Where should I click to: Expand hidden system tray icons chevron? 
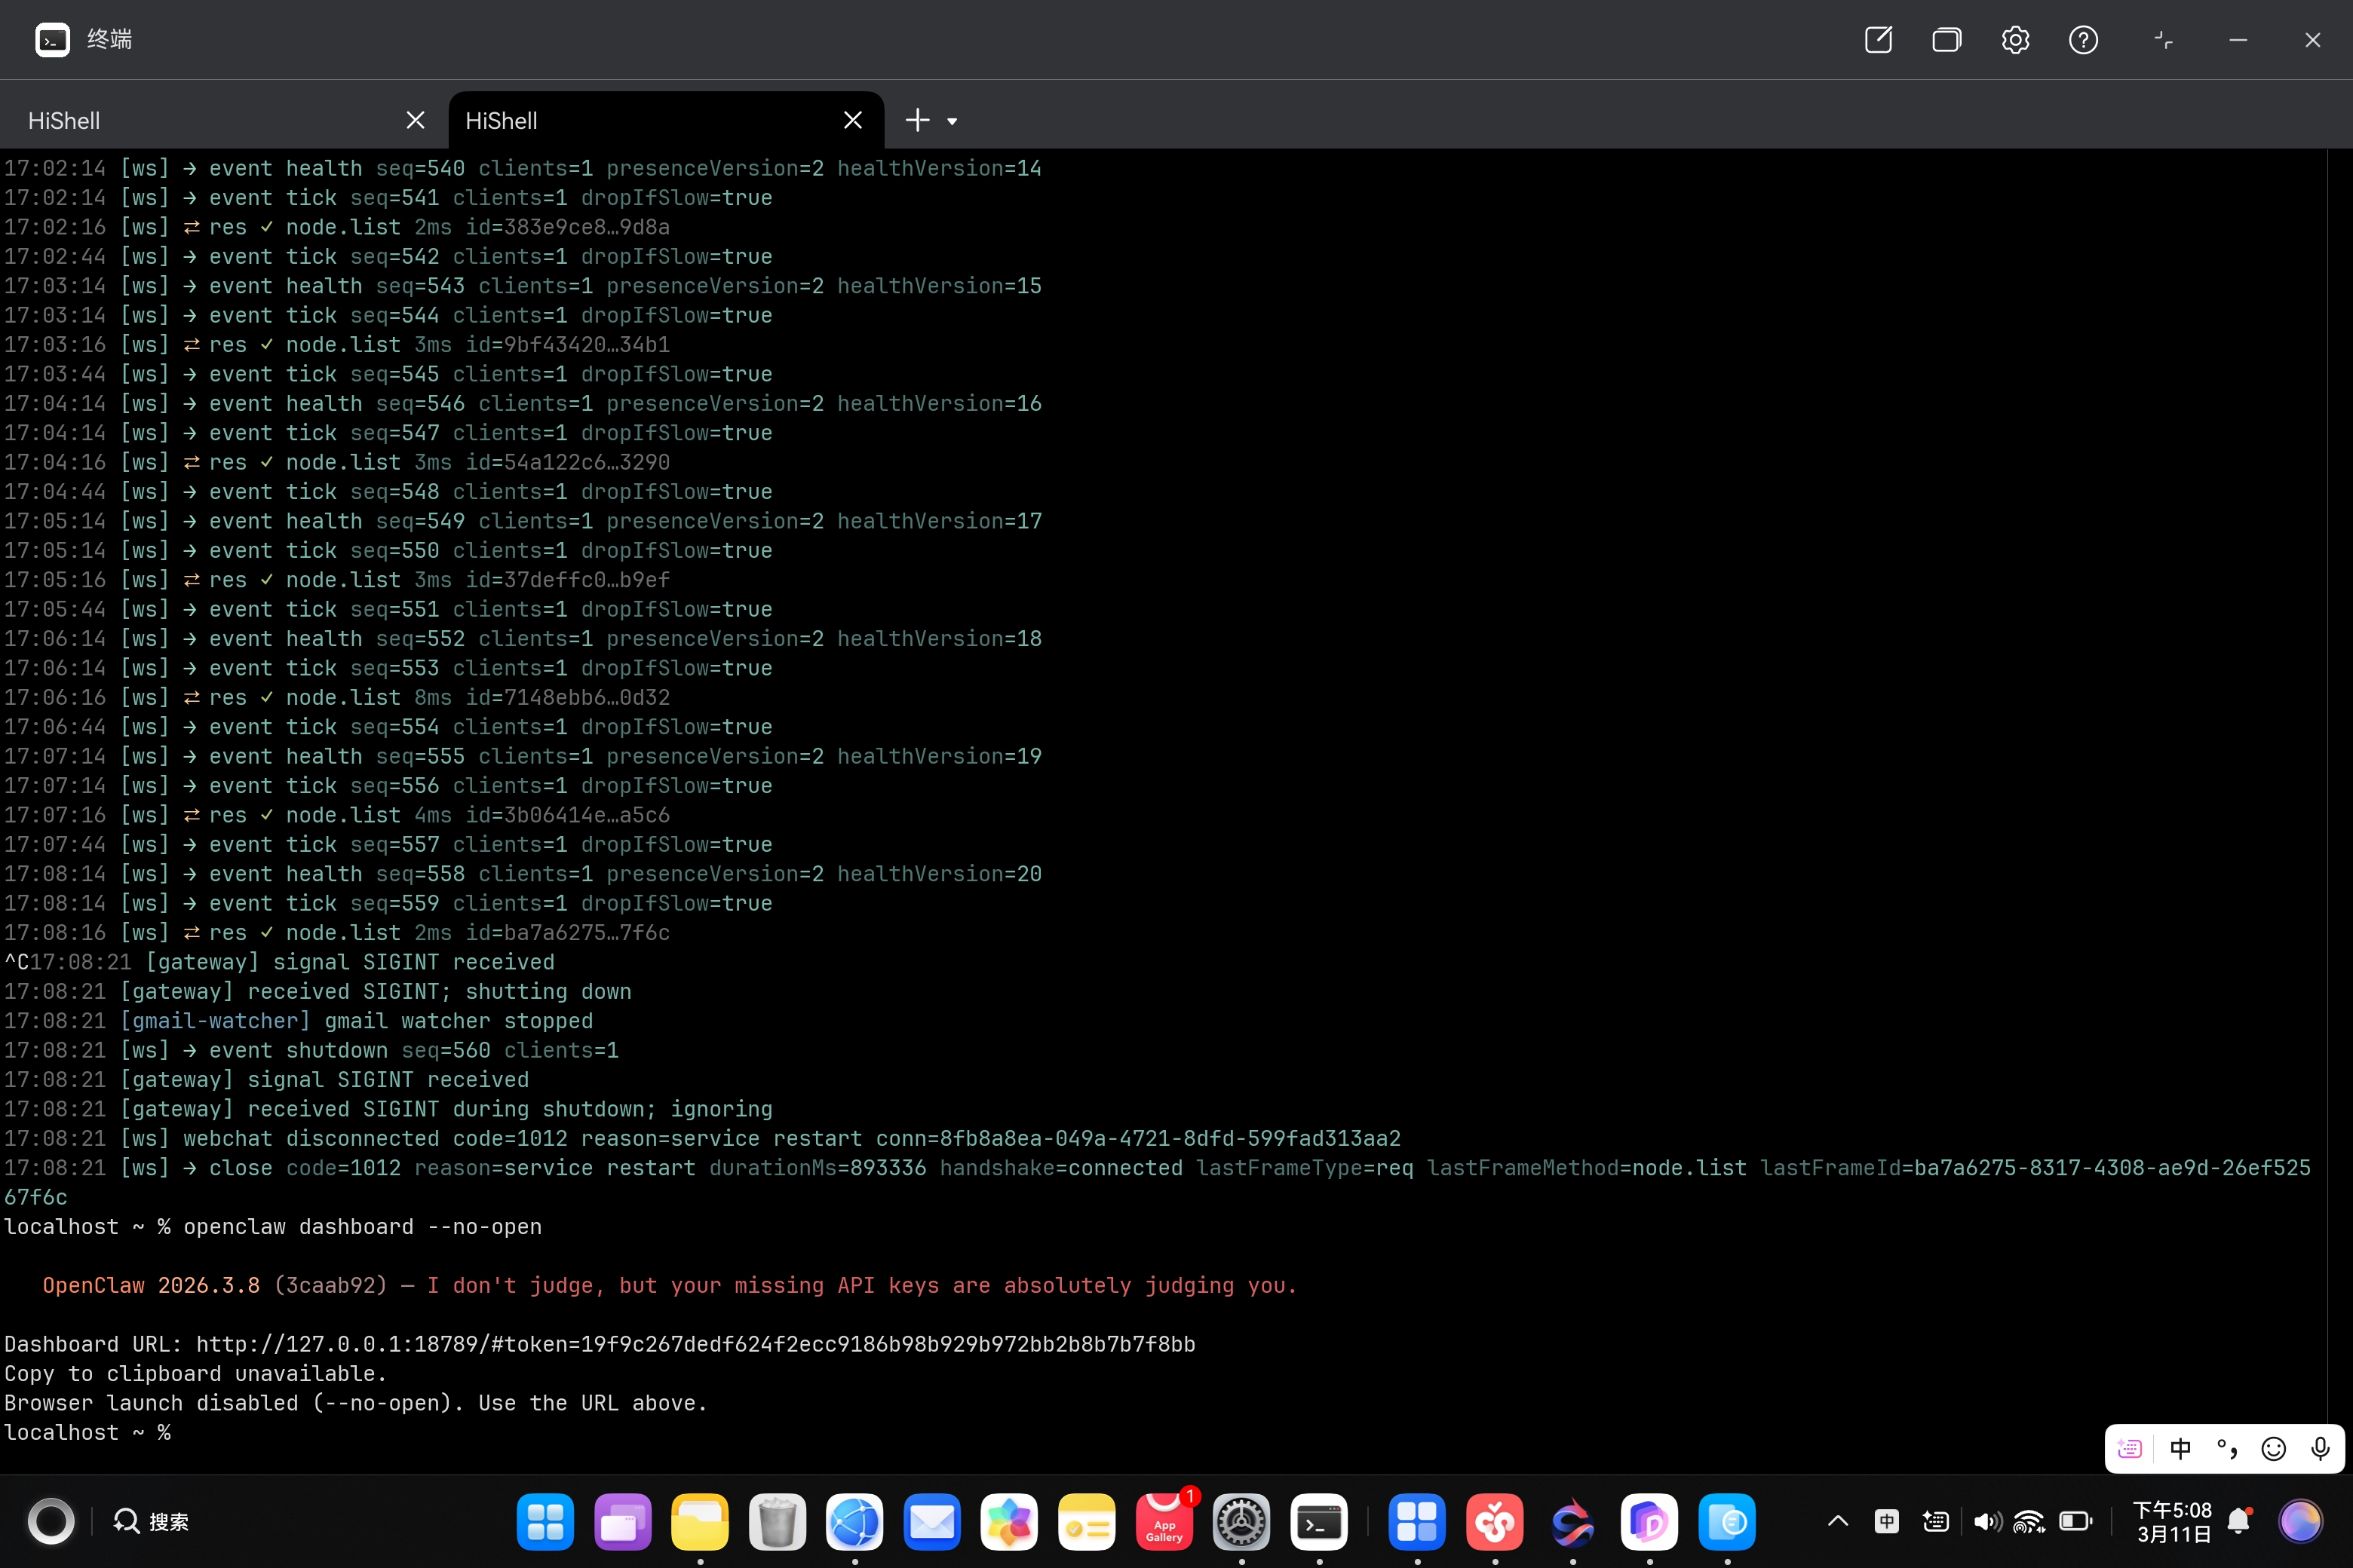1838,1521
